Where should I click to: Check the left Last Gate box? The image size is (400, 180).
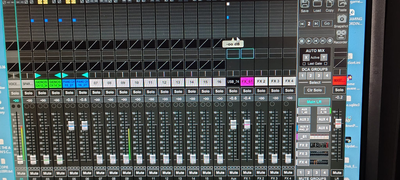pyautogui.click(x=305, y=64)
